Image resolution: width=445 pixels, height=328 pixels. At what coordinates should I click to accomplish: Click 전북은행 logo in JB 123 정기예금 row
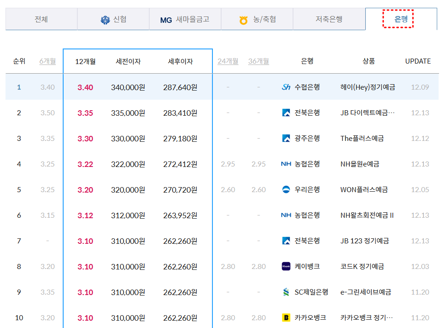click(286, 241)
